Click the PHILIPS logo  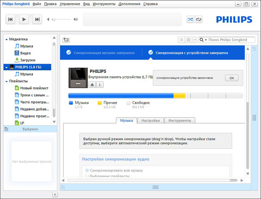(x=234, y=20)
